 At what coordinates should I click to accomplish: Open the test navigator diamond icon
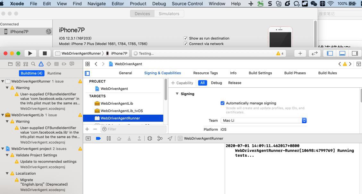pyautogui.click(x=49, y=64)
